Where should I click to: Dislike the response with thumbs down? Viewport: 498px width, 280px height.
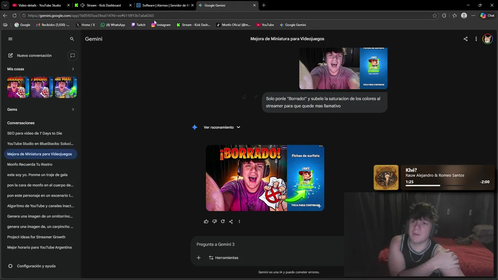[x=214, y=221]
